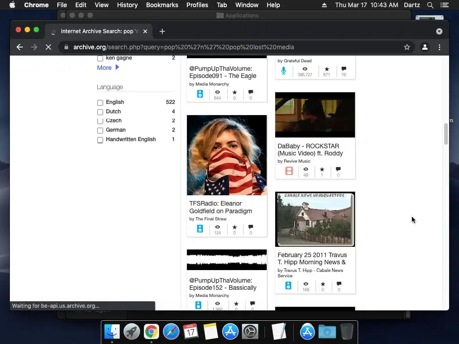Open the Chrome profile avatar icon

coord(425,47)
